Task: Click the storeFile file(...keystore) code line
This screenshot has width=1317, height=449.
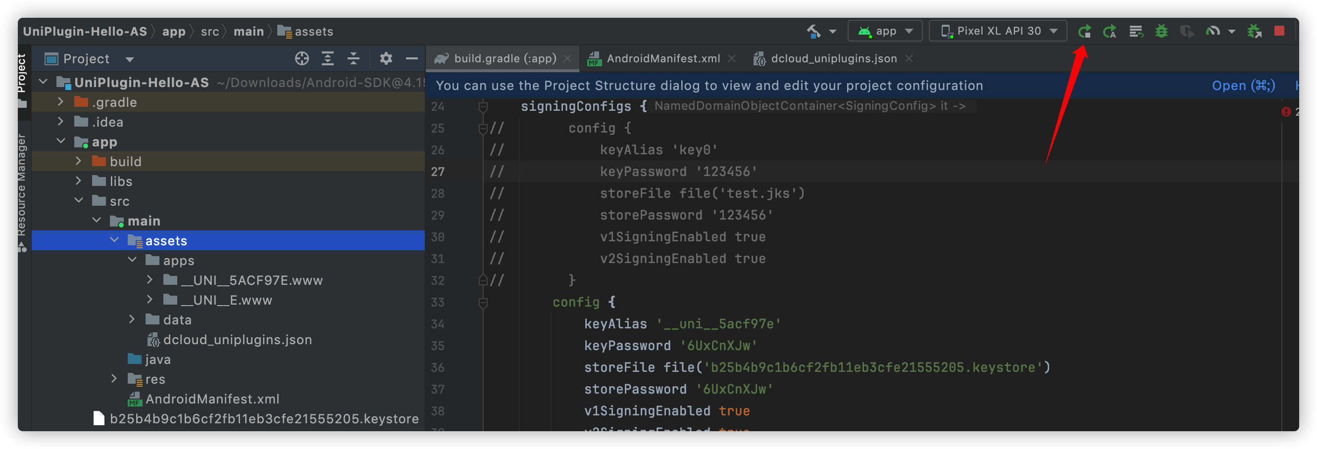Action: [816, 368]
